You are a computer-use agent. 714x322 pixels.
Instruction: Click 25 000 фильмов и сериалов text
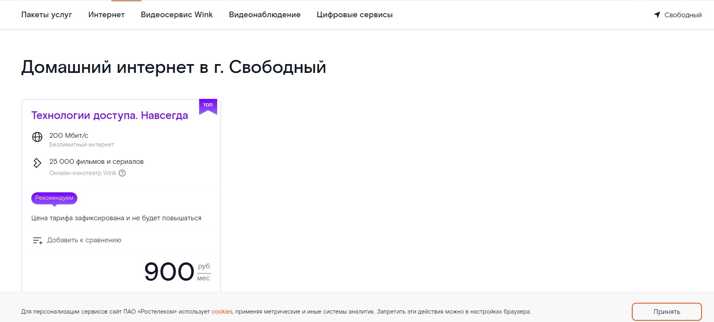pyautogui.click(x=96, y=161)
